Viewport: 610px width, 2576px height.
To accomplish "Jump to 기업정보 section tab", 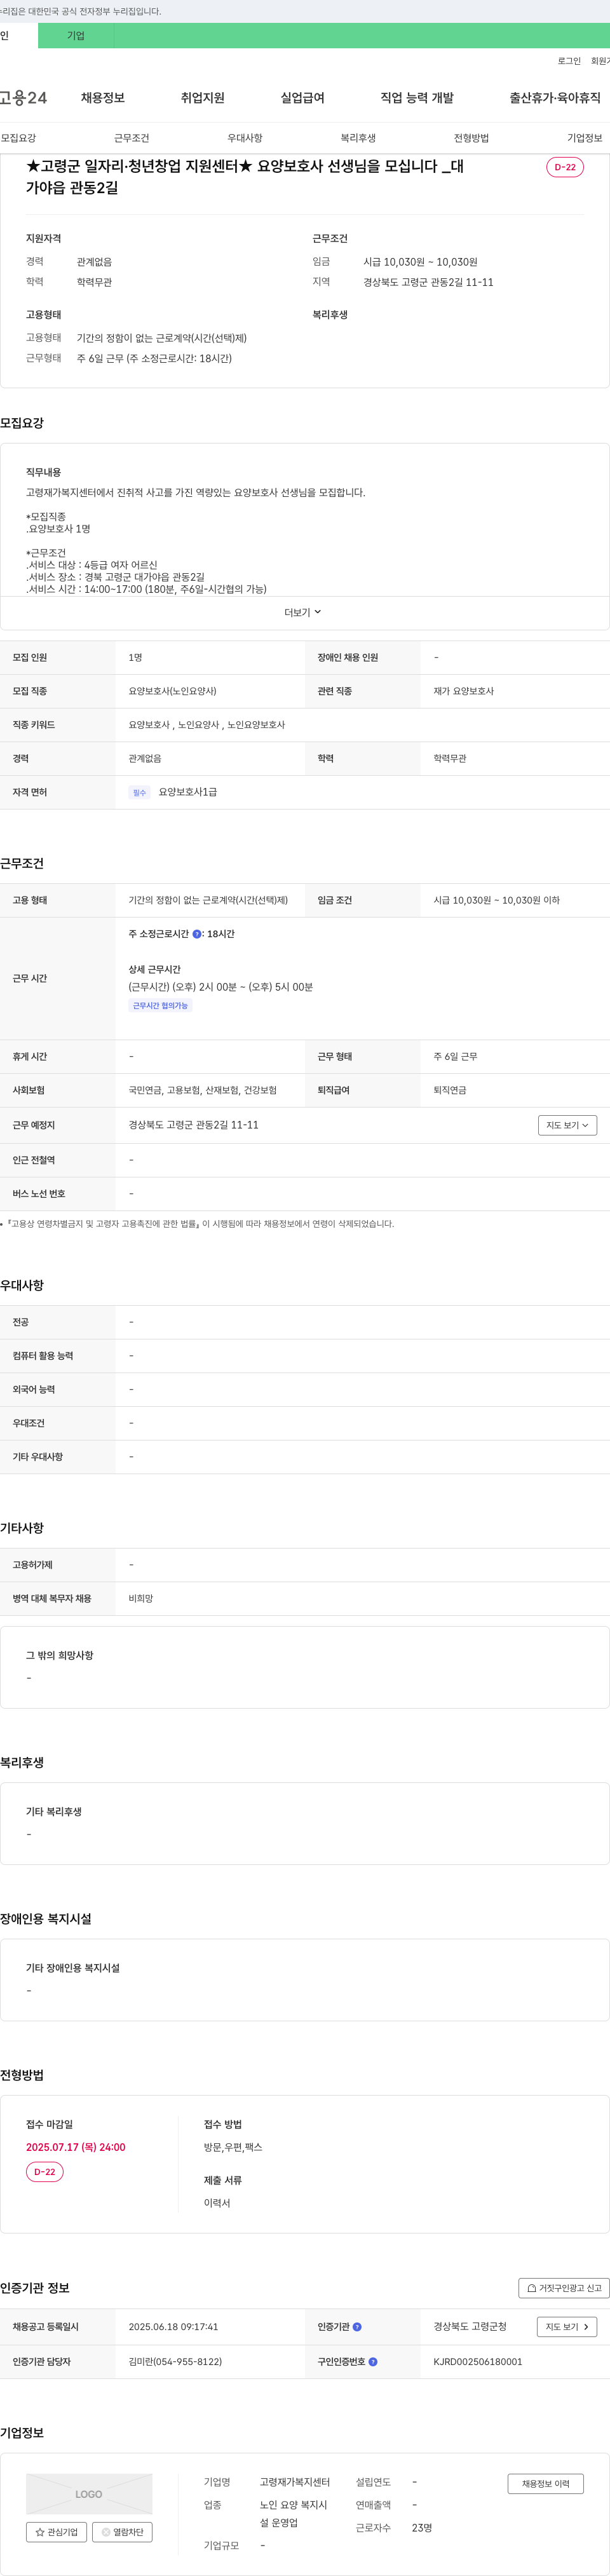I will pyautogui.click(x=585, y=138).
